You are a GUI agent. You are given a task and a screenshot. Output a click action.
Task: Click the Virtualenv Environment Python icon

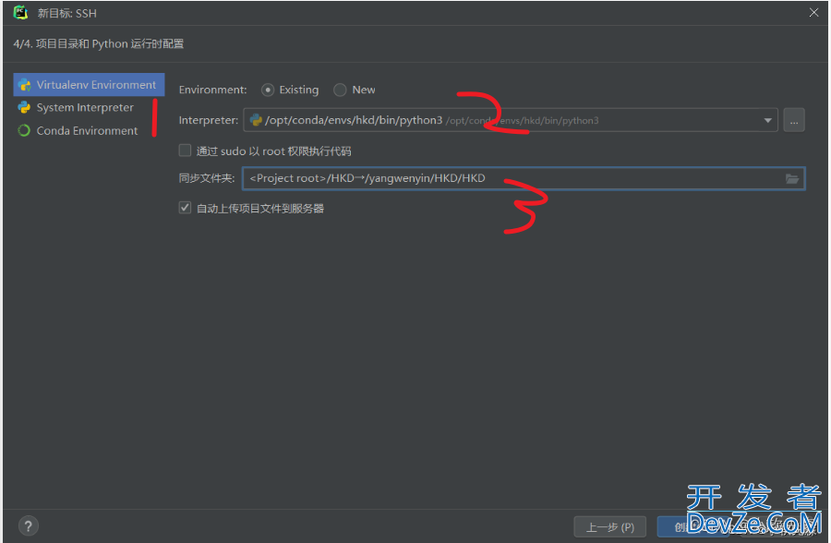tap(24, 85)
